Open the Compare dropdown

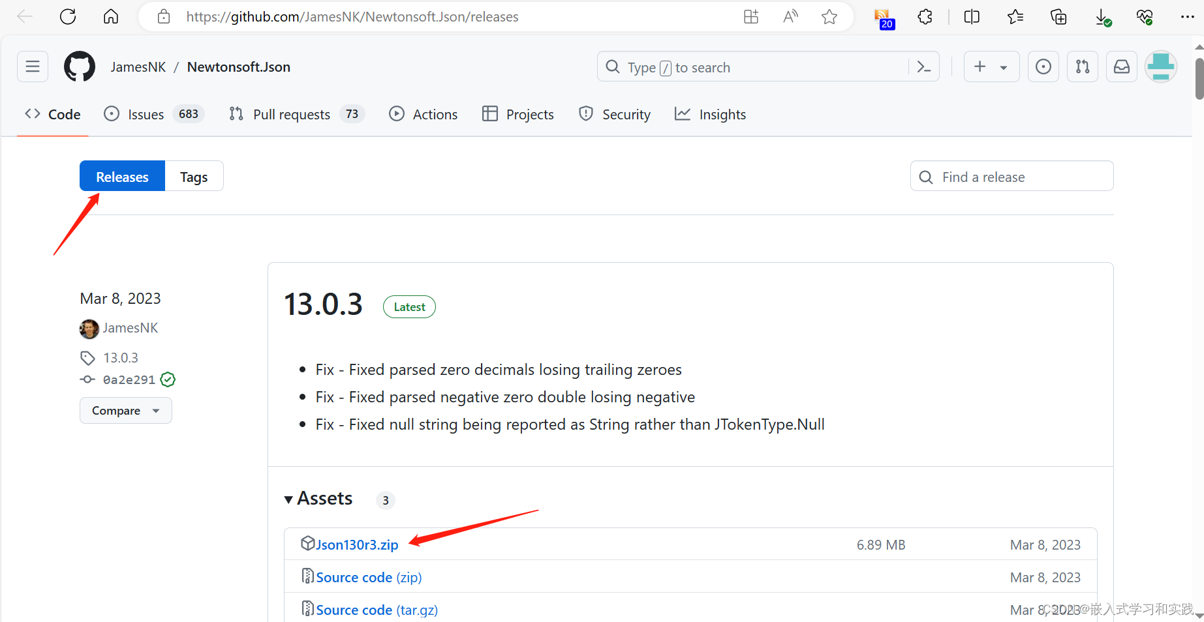pos(126,410)
